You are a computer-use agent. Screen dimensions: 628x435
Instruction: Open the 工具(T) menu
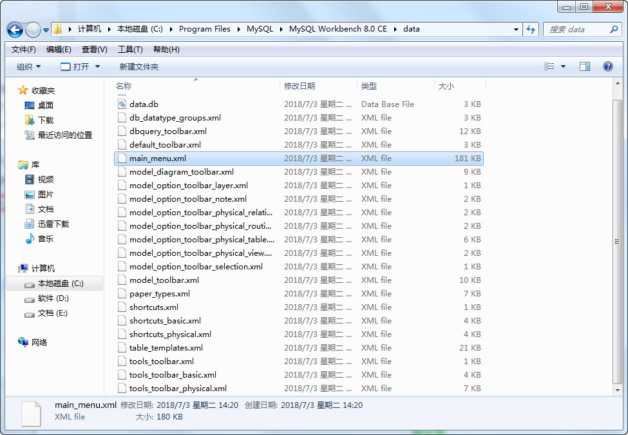tap(130, 49)
